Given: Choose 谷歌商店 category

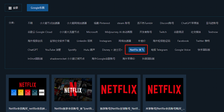Looking at the screenshot, I should (x=179, y=32).
